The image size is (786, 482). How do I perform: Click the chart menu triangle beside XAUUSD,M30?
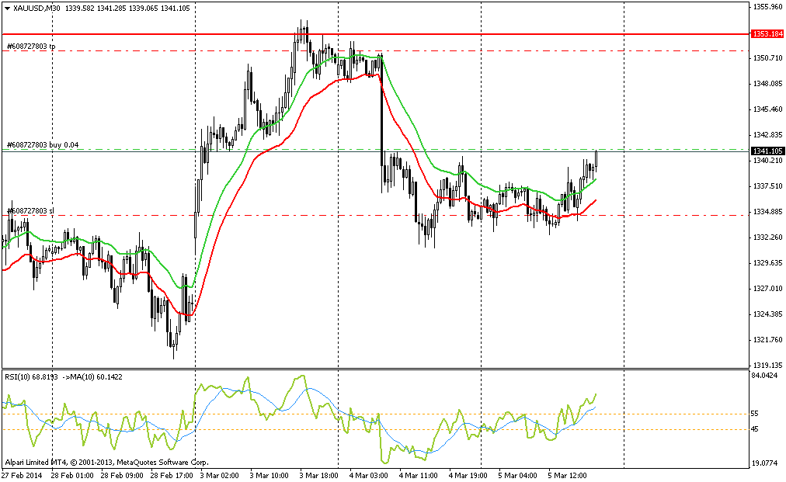click(x=7, y=8)
